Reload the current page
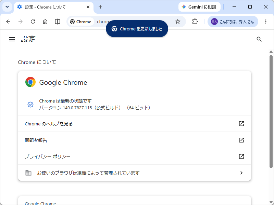 [x=33, y=22]
